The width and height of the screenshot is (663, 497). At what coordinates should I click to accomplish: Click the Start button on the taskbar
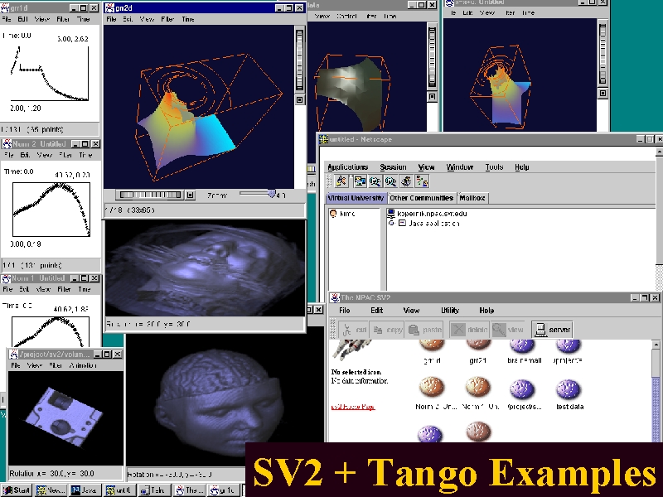coord(17,490)
